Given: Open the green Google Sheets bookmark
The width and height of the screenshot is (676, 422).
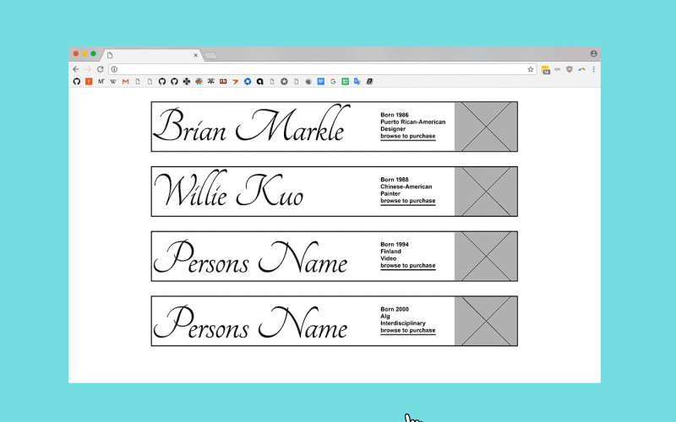Looking at the screenshot, I should 346,81.
